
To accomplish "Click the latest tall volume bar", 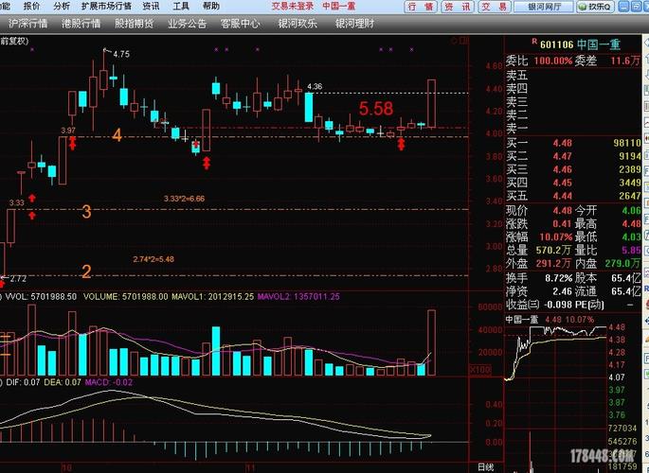I will (x=431, y=342).
